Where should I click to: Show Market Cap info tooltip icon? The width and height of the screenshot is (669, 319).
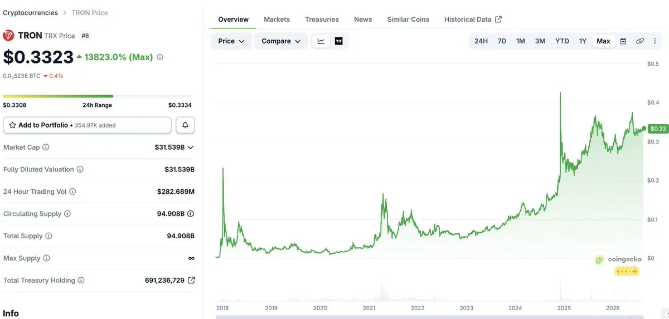tap(46, 148)
